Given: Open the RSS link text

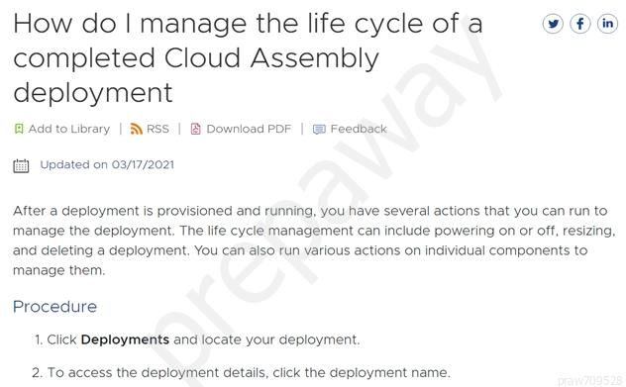Looking at the screenshot, I should [x=157, y=129].
